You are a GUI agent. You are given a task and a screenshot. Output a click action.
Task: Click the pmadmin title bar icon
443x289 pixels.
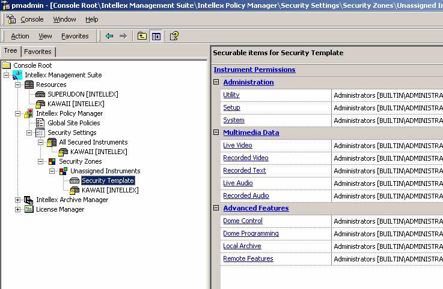point(5,5)
